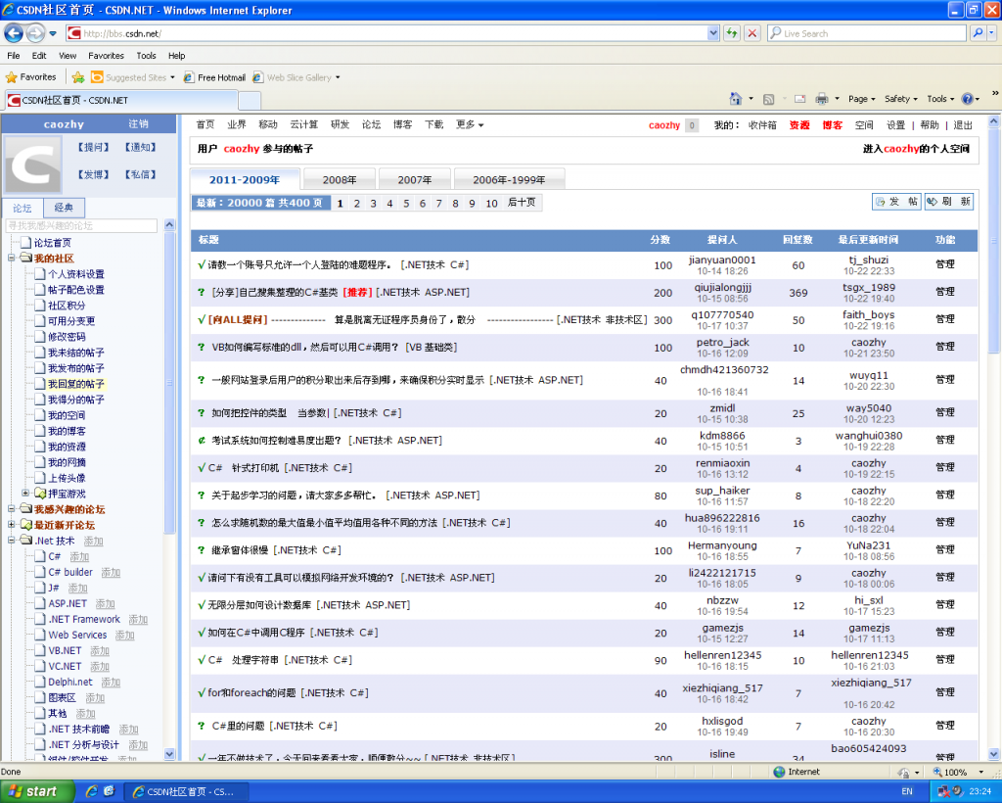1002x803 pixels.
Task: Open the File menu
Action: [x=14, y=56]
